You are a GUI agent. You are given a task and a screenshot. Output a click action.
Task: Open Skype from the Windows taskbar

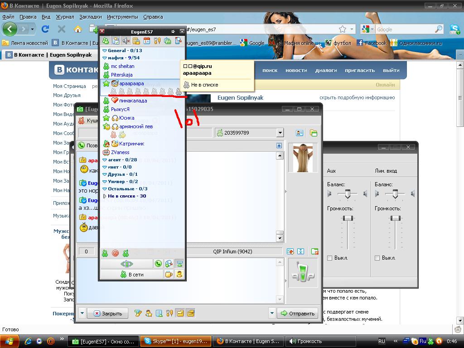pyautogui.click(x=176, y=341)
